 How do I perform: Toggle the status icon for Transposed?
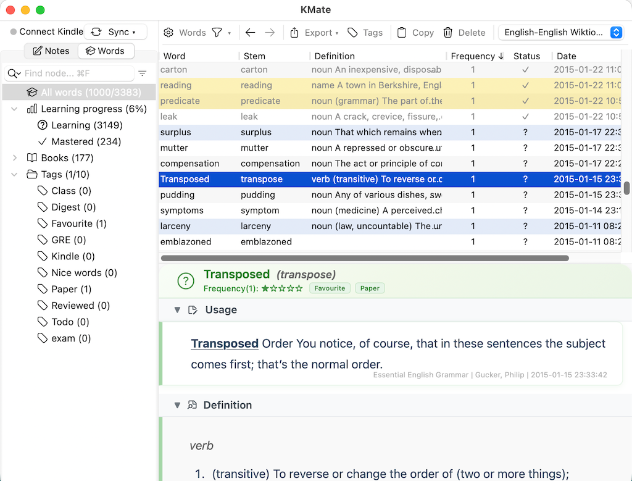click(x=186, y=282)
